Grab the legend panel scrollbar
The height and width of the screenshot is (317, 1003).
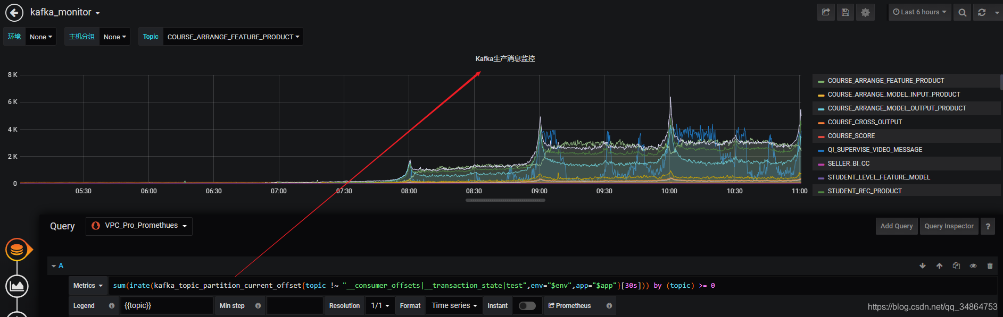pos(1001,82)
